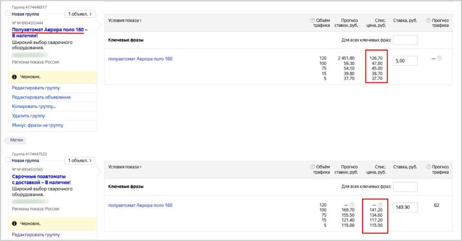Expand first group's "1 объявл." button
Viewport: 462px width, 241px height.
pyautogui.click(x=80, y=14)
